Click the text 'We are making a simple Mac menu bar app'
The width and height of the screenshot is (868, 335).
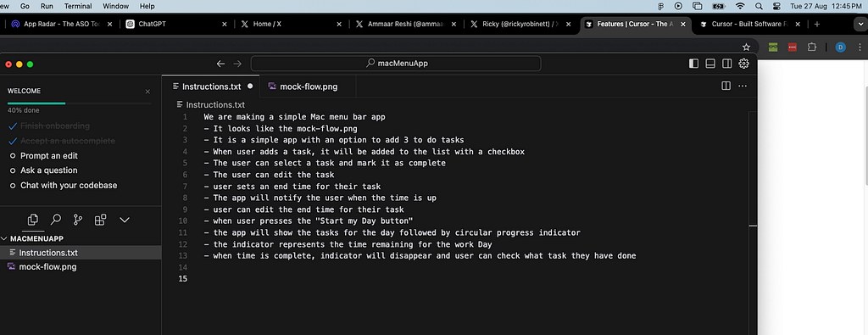pos(294,117)
